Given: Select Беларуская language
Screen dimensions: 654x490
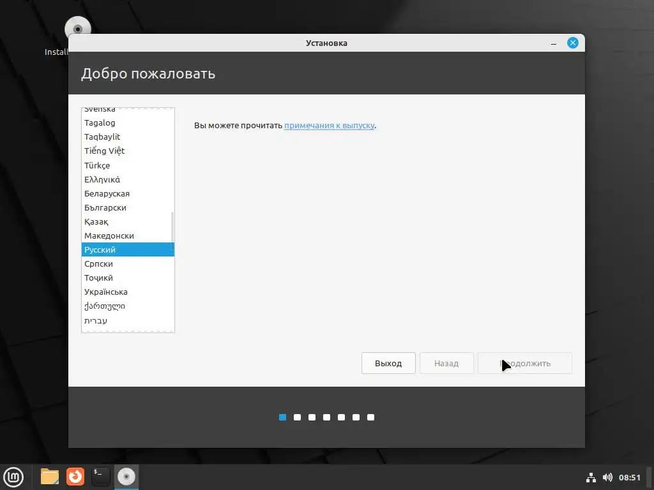Looking at the screenshot, I should coord(128,194).
